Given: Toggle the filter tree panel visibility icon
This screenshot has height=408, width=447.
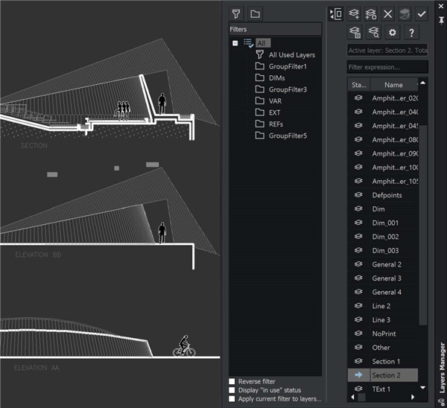Looking at the screenshot, I should 335,13.
